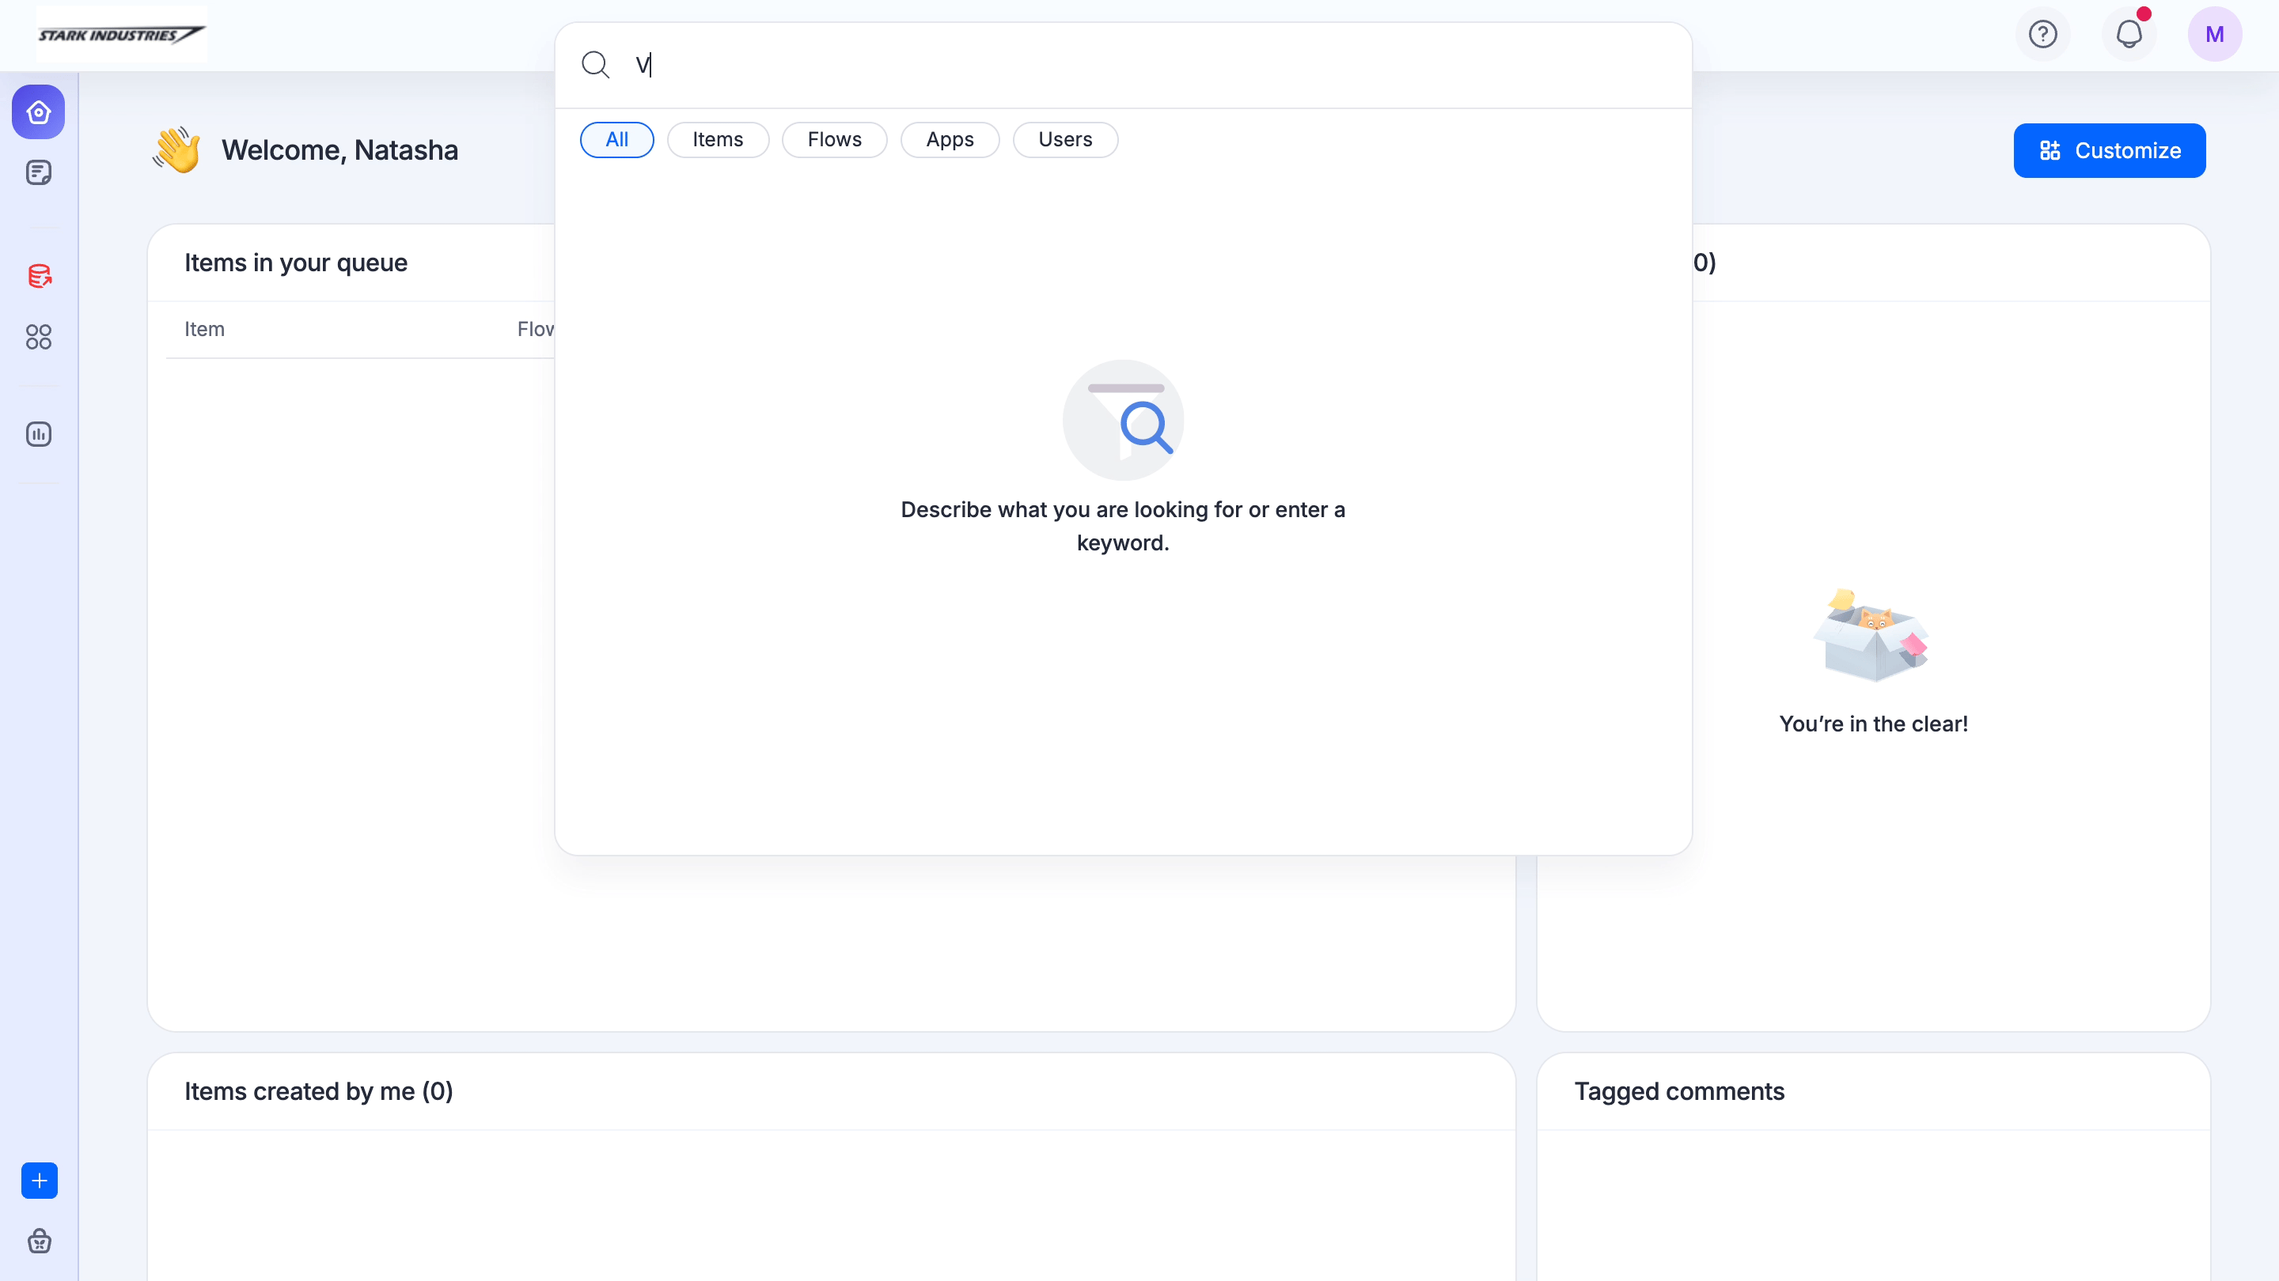Screen dimensions: 2279x1281
Task: Click into the search text field
Action: (x=1150, y=65)
